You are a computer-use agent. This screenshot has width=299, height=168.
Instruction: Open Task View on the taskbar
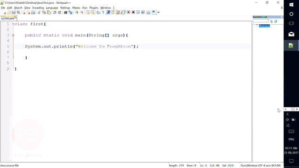tap(291, 23)
